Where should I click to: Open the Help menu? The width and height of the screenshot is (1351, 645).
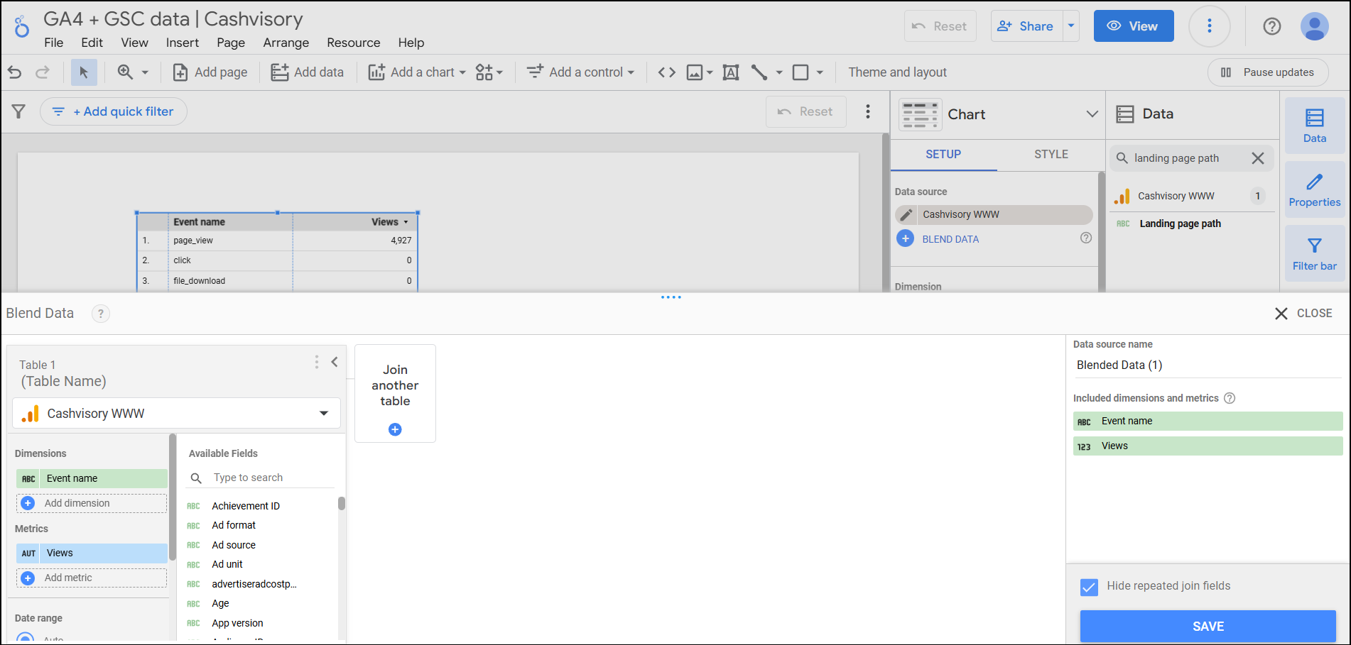[411, 43]
